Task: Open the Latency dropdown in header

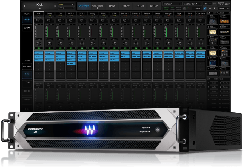Action: (x=66, y=8)
